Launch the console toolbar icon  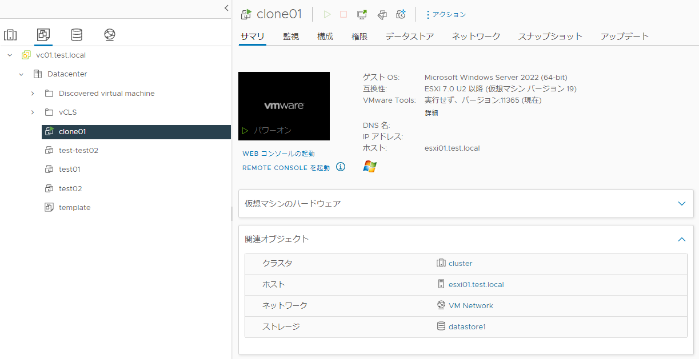tap(362, 14)
